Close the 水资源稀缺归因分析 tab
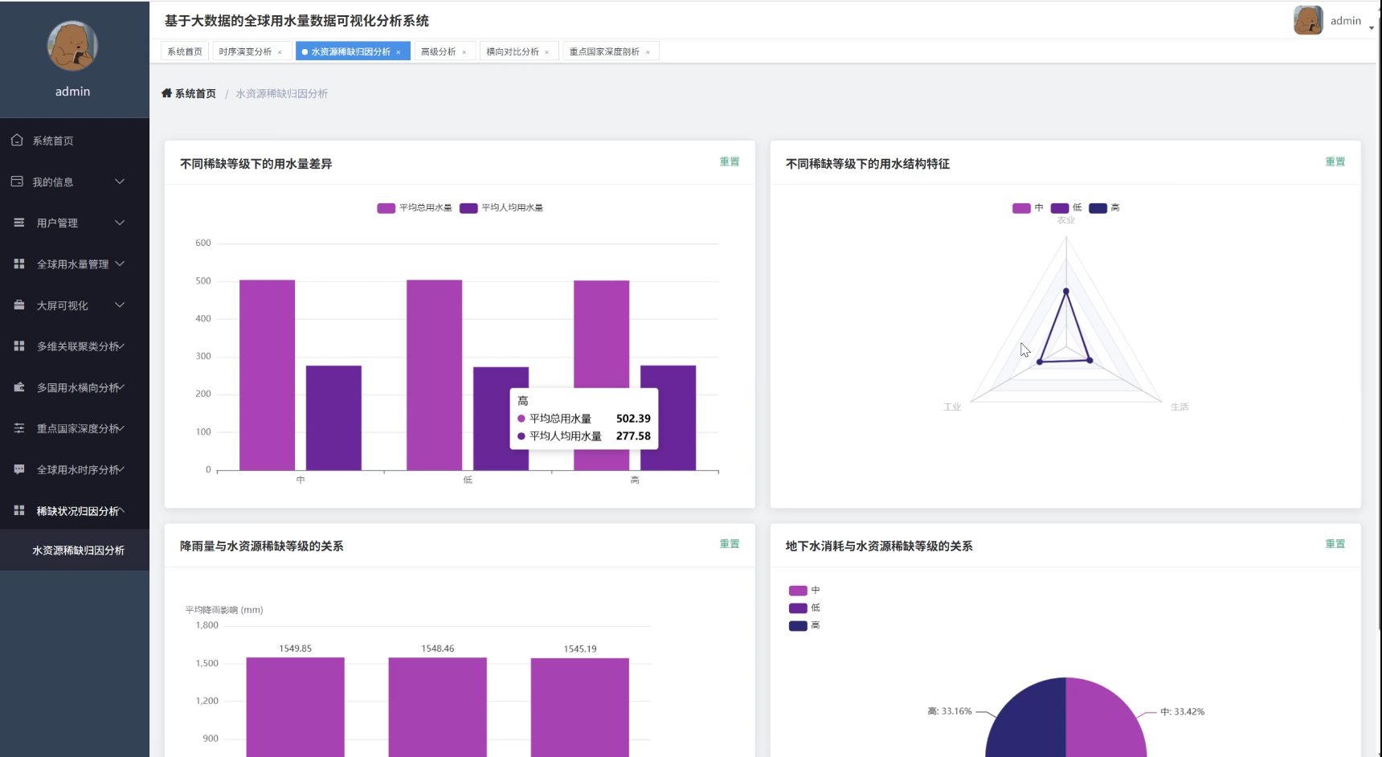The height and width of the screenshot is (757, 1382). click(398, 52)
